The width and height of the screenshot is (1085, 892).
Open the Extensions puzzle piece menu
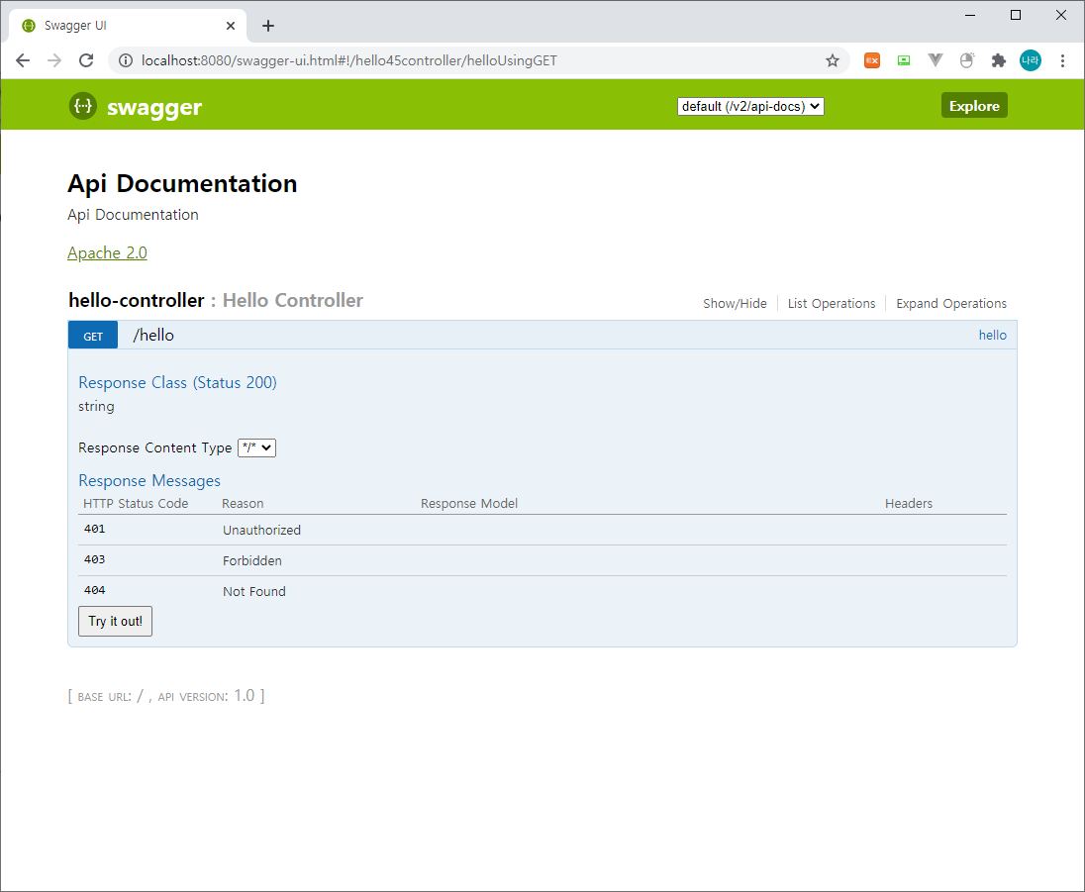[998, 61]
